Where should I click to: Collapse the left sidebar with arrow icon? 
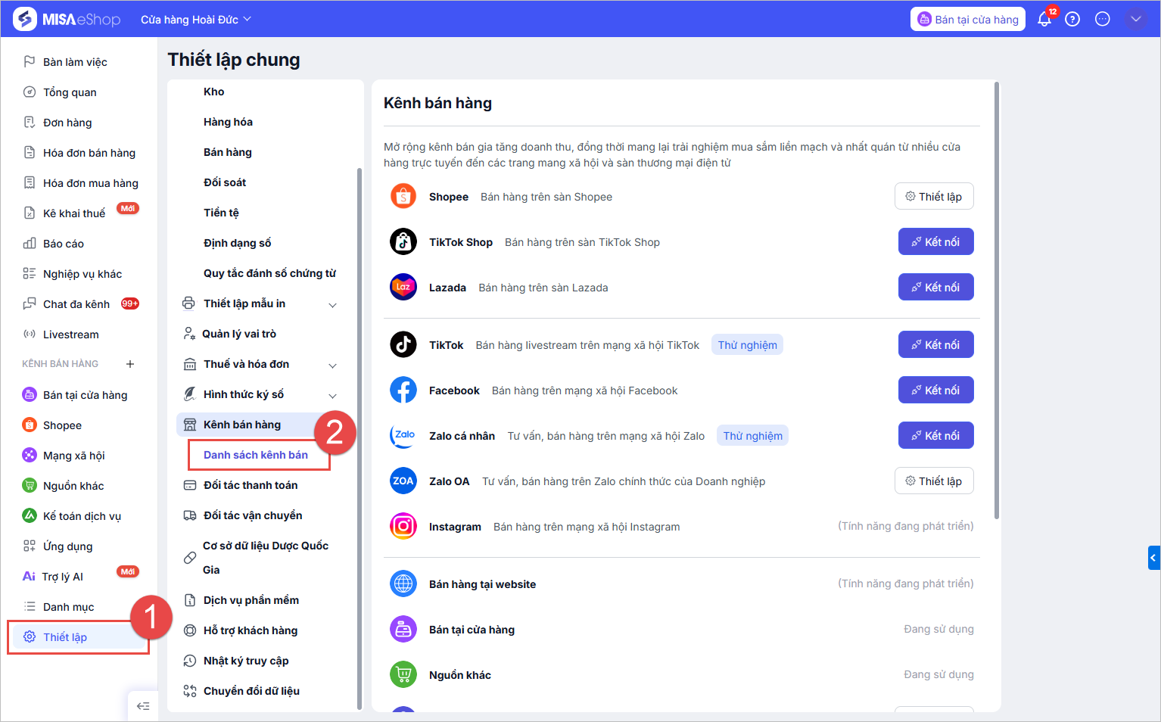coord(143,706)
